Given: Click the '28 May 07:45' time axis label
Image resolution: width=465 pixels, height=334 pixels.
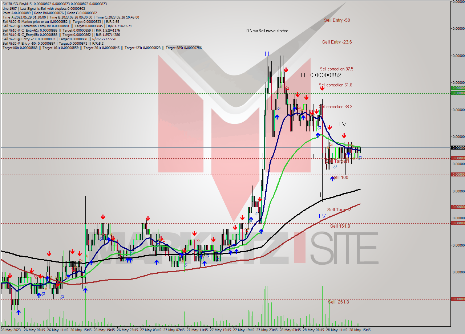Looking at the screenshot, I should click(314, 330).
